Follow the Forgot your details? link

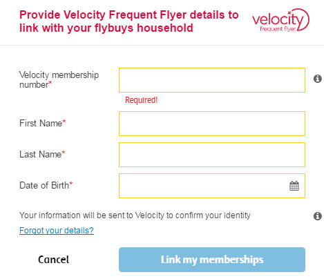tap(57, 231)
